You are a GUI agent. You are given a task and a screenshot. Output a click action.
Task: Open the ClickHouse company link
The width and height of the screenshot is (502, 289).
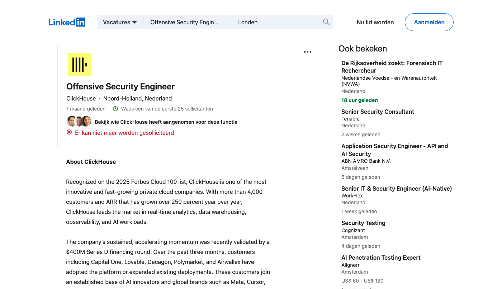point(81,98)
